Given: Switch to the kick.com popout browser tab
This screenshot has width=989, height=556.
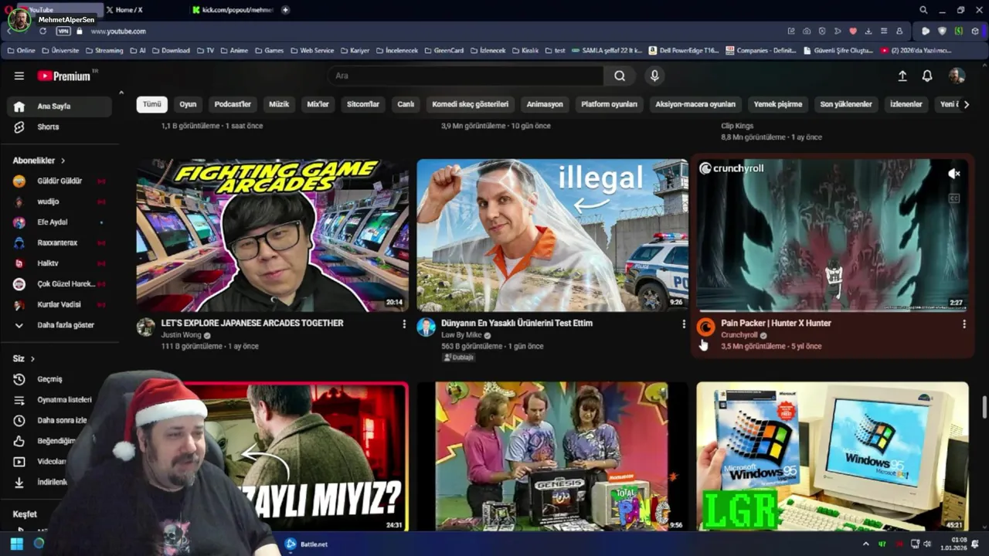Looking at the screenshot, I should (232, 10).
